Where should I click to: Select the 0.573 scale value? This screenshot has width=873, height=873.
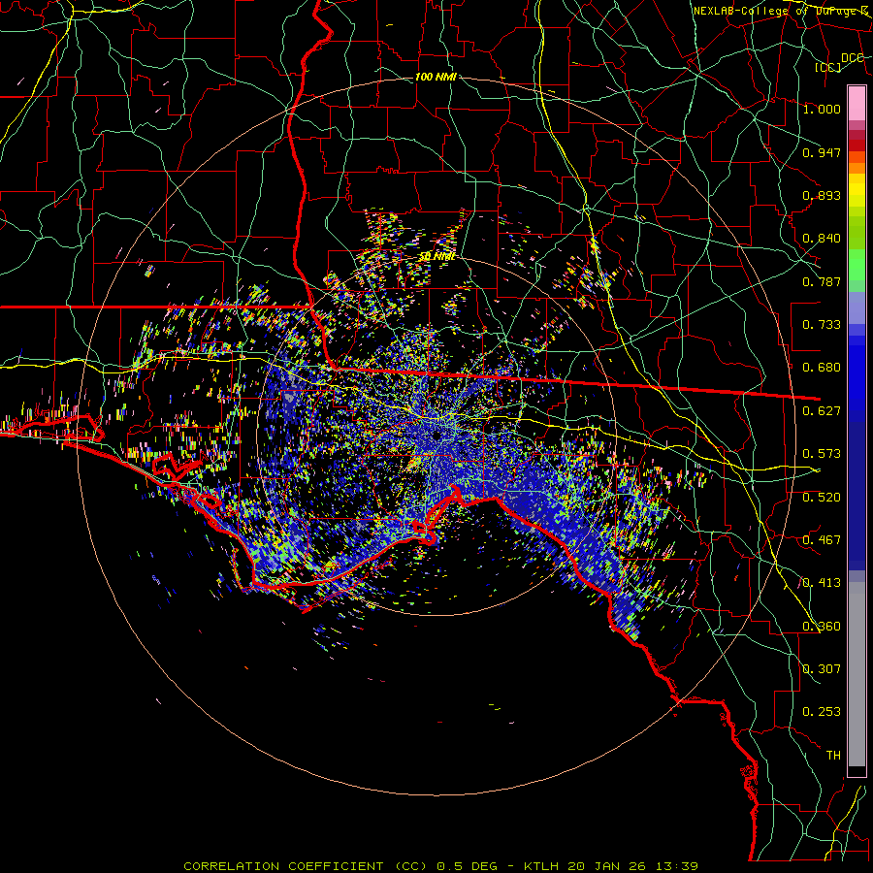coord(822,454)
